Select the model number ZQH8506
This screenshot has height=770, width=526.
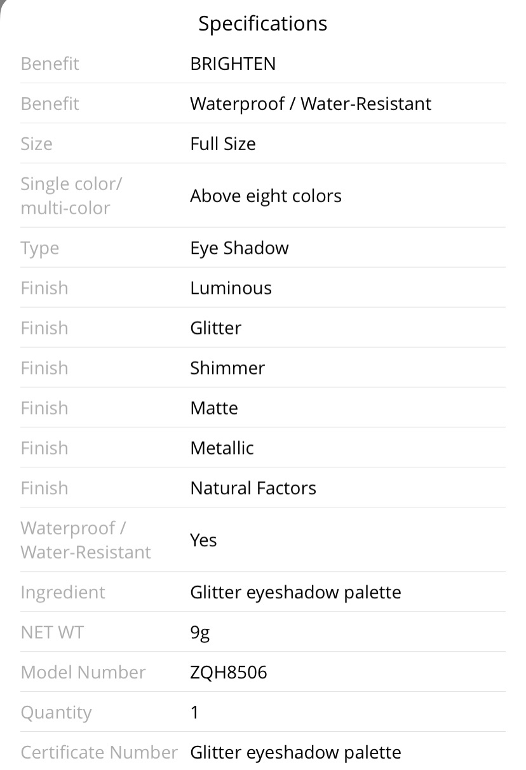click(229, 672)
